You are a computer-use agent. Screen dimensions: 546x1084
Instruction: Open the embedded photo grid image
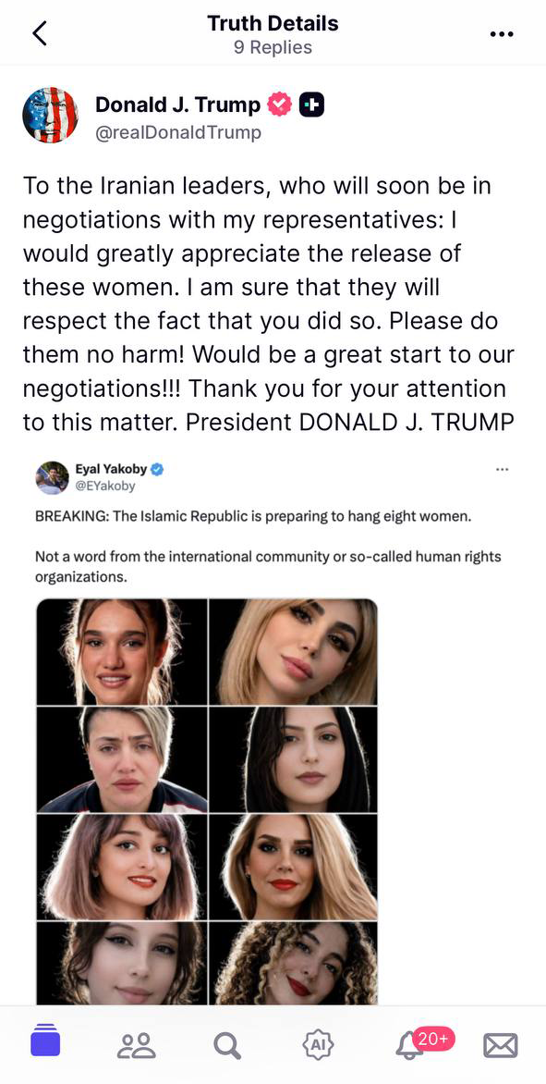[x=207, y=802]
